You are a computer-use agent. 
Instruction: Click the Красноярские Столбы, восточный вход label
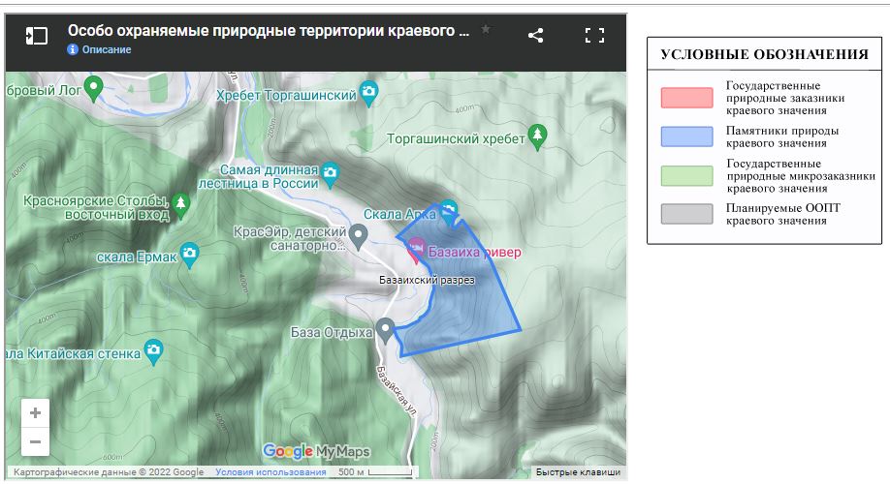(97, 207)
